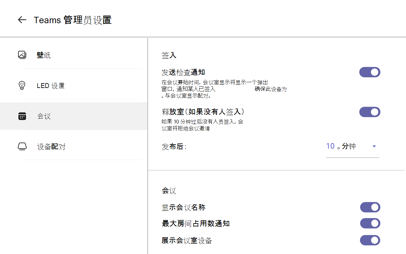
Task: Click the LED 设置 lightbulb icon
Action: click(x=22, y=85)
